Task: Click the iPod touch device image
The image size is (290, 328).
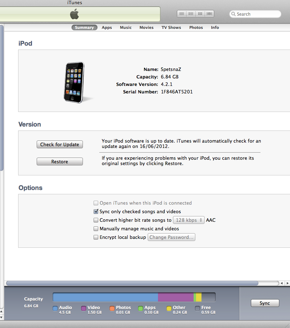Action: tap(74, 82)
